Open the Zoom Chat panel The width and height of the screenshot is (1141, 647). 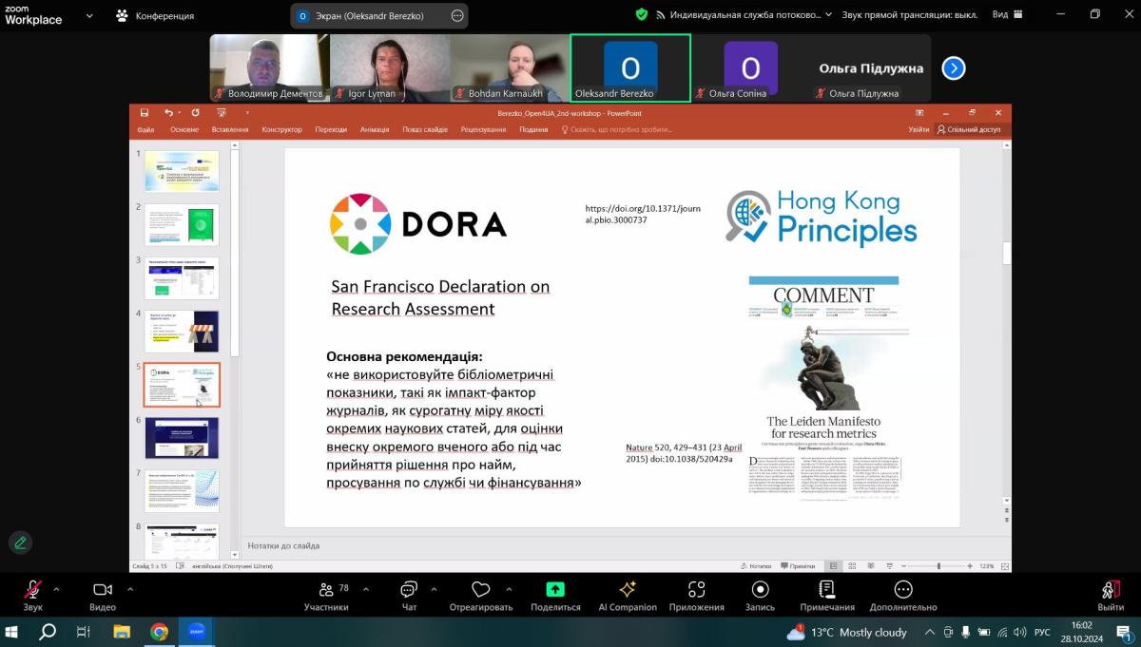(x=409, y=595)
